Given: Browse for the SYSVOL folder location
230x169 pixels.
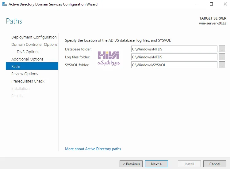Looking at the screenshot, I should (222, 65).
